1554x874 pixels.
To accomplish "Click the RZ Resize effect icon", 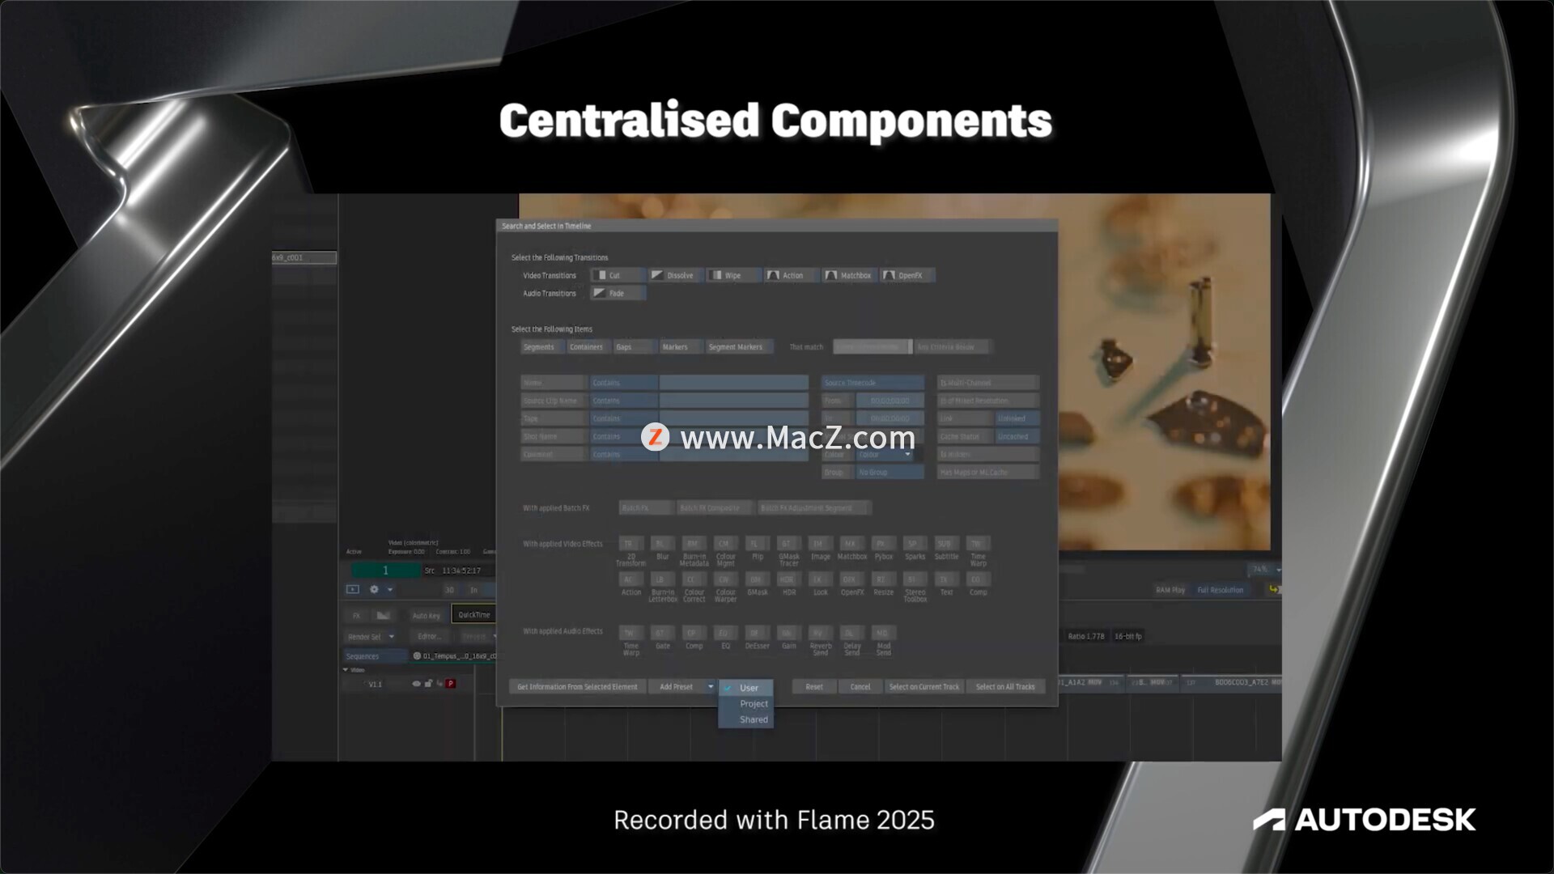I will 883,579.
